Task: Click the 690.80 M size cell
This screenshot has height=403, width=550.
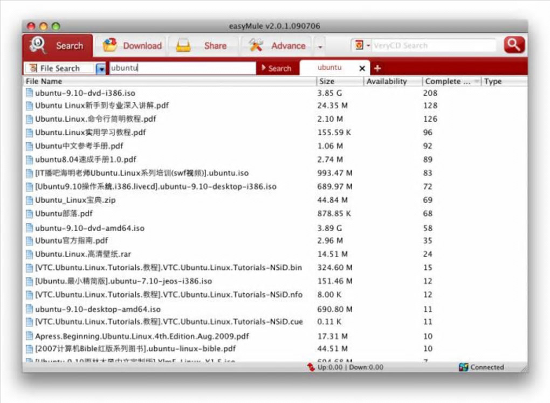Action: [335, 309]
